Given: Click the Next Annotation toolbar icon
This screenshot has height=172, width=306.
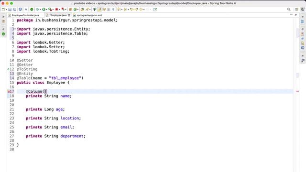Looking at the screenshot, I should pyautogui.click(x=119, y=10).
